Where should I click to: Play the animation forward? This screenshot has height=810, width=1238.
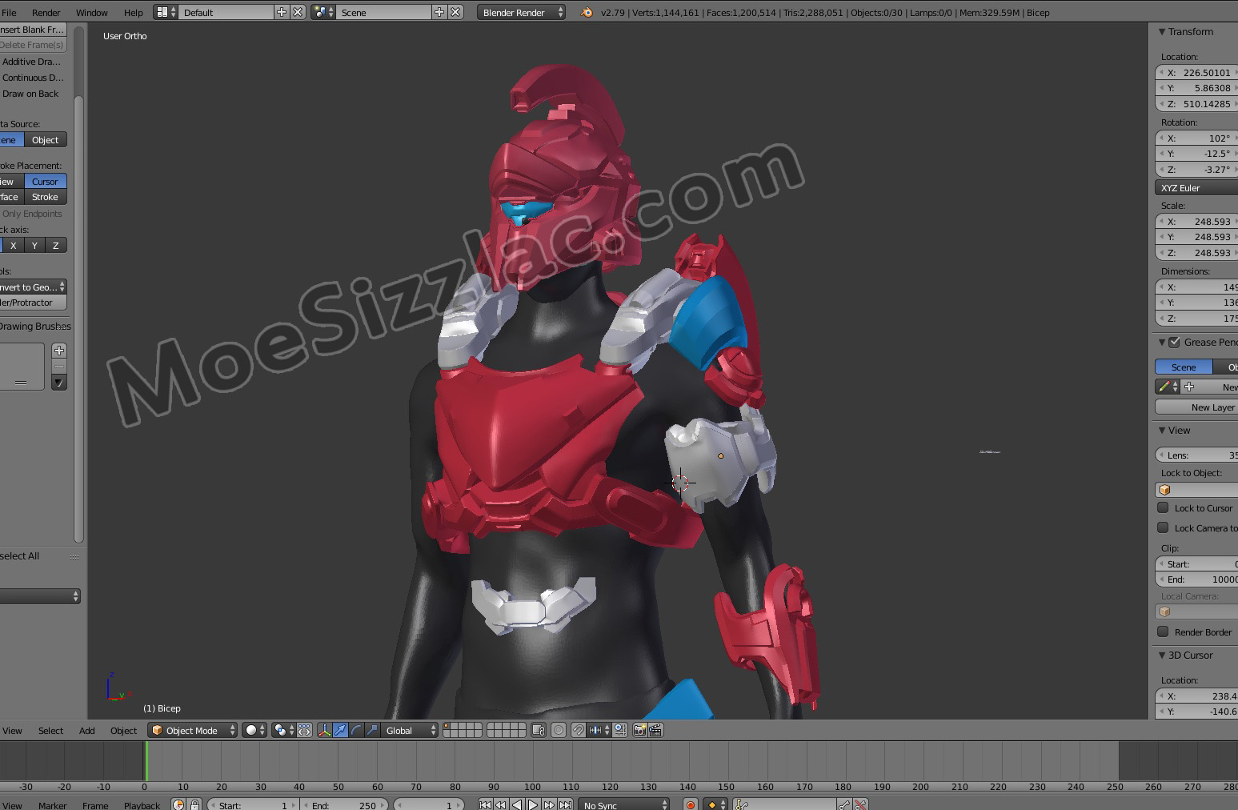point(533,804)
